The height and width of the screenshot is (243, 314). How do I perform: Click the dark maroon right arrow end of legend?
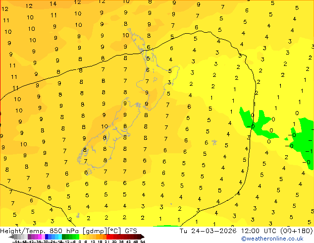(x=143, y=237)
